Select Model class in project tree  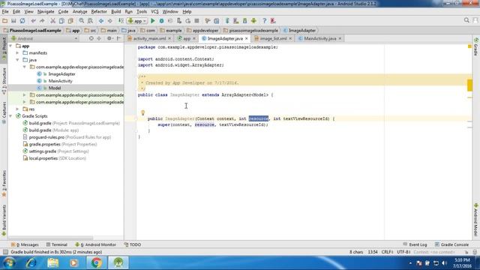[x=55, y=88]
